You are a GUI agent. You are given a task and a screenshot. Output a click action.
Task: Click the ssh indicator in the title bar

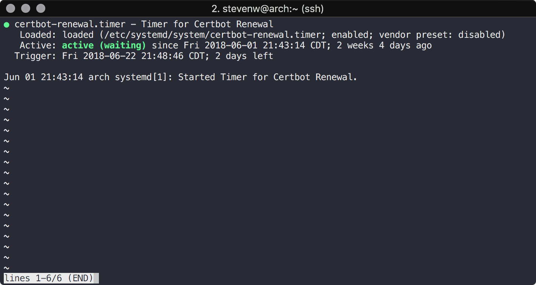(313, 8)
